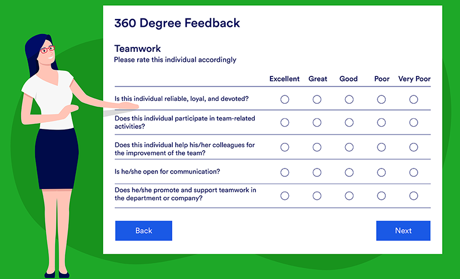Select Great for promoting and supporting teamwork
This screenshot has width=460, height=279.
pyautogui.click(x=317, y=196)
